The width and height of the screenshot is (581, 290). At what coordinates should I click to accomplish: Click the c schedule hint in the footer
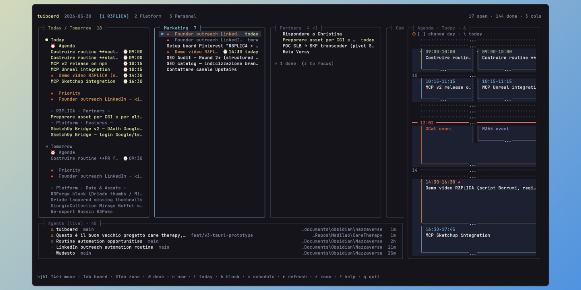pyautogui.click(x=261, y=277)
